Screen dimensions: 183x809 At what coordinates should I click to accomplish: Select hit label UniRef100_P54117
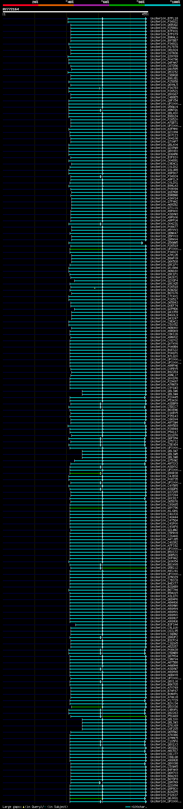(x=164, y=432)
